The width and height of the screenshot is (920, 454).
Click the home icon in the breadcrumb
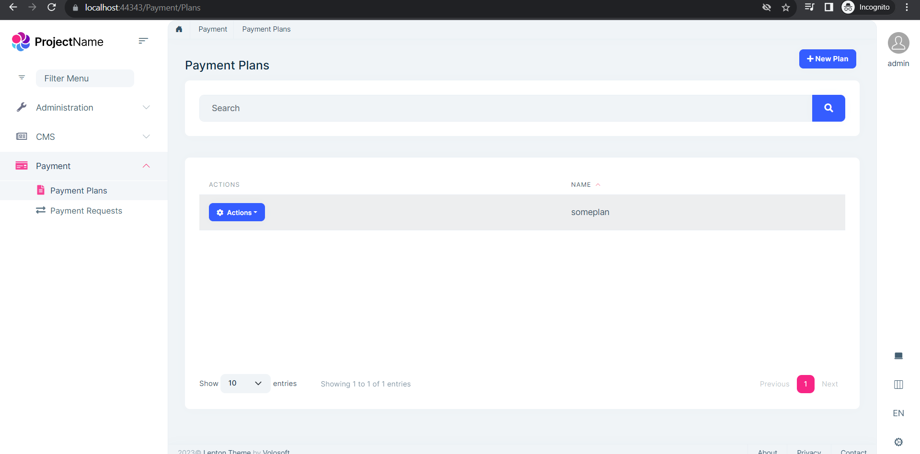pyautogui.click(x=179, y=29)
